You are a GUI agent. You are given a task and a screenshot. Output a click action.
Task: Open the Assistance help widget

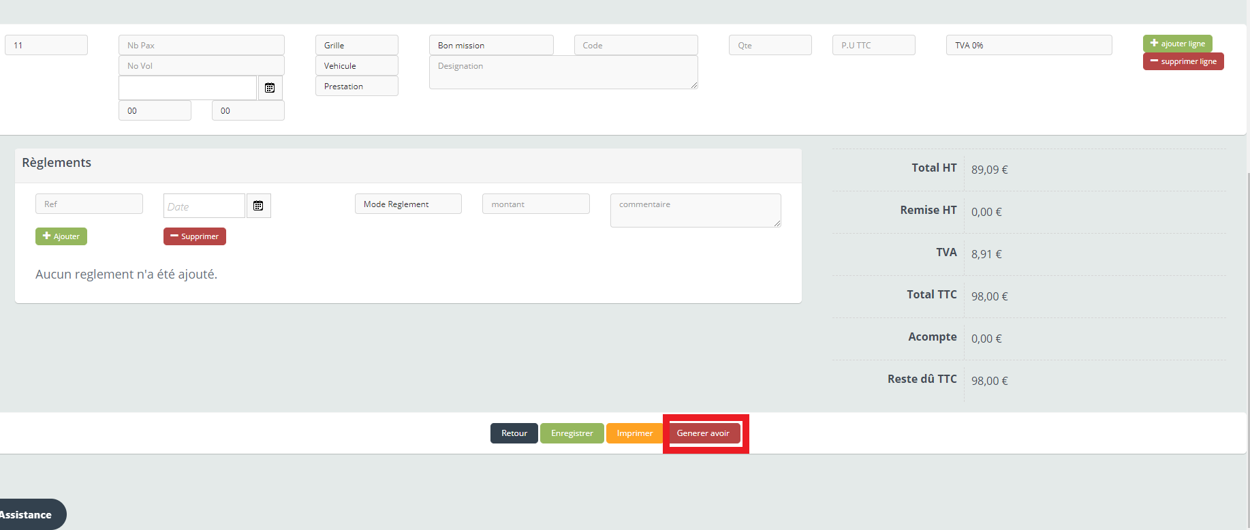[x=27, y=515]
